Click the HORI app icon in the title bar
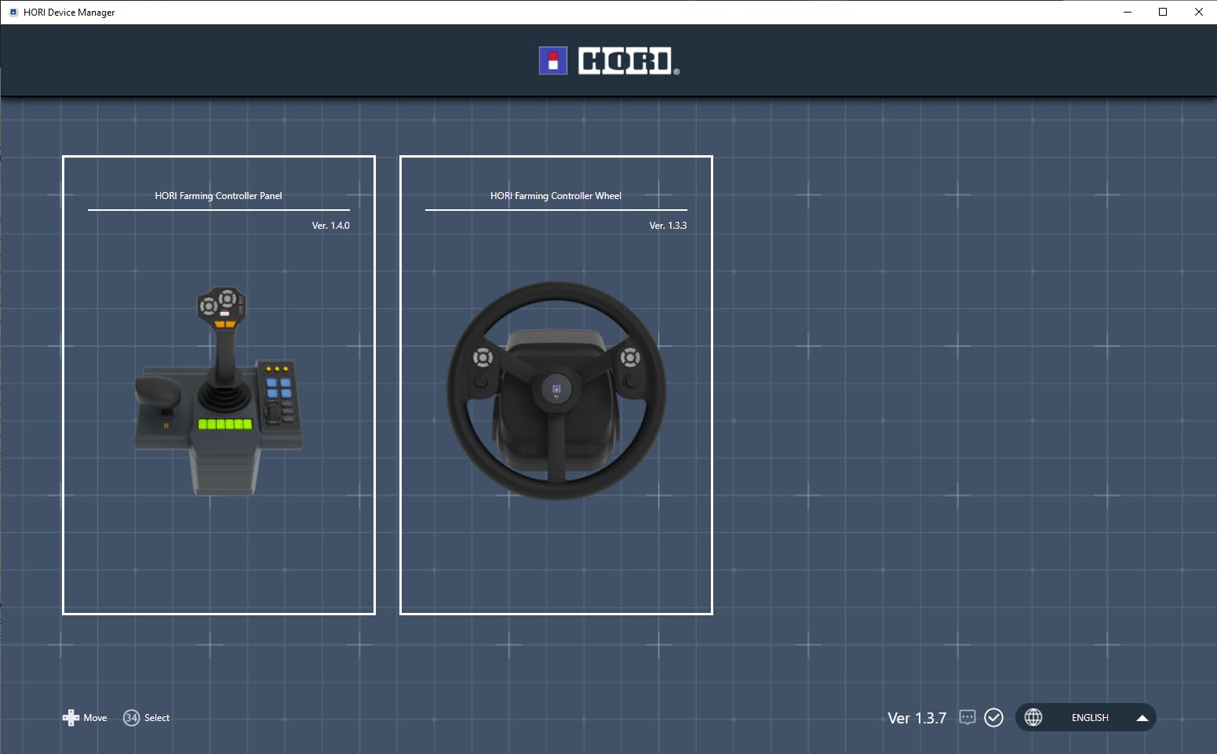This screenshot has width=1217, height=754. coord(11,12)
